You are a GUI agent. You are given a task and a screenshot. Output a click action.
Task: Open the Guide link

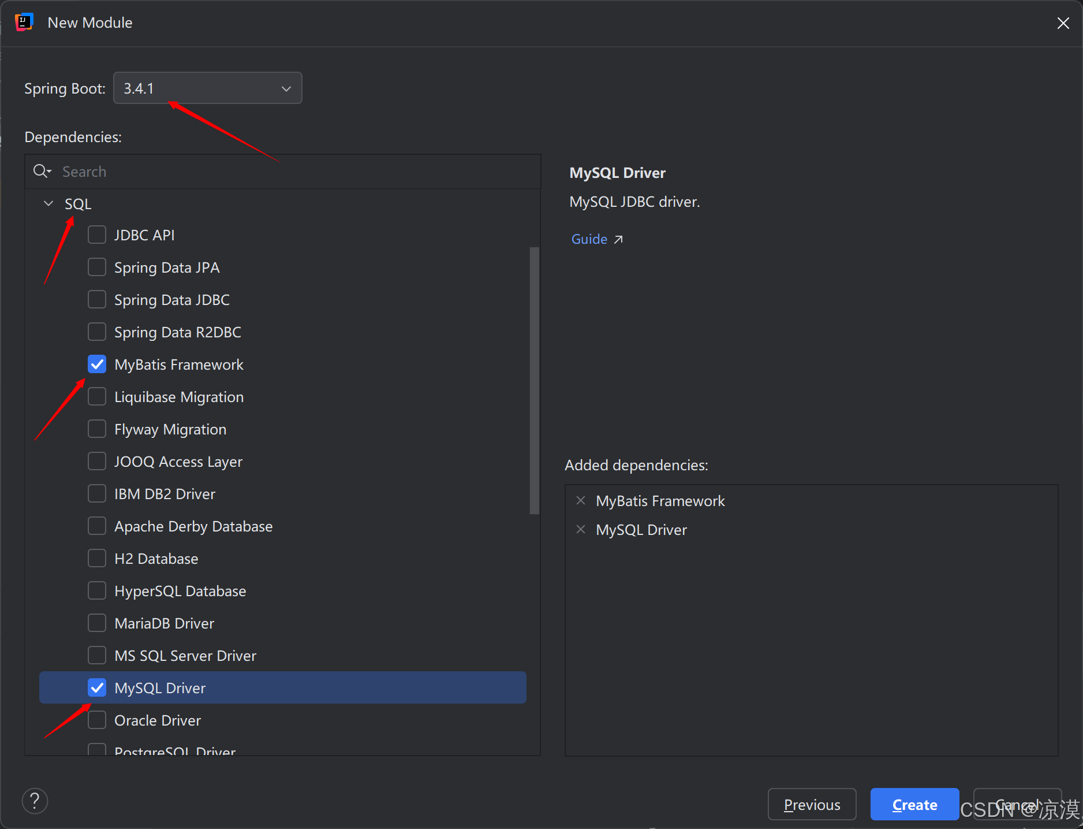[x=589, y=239]
